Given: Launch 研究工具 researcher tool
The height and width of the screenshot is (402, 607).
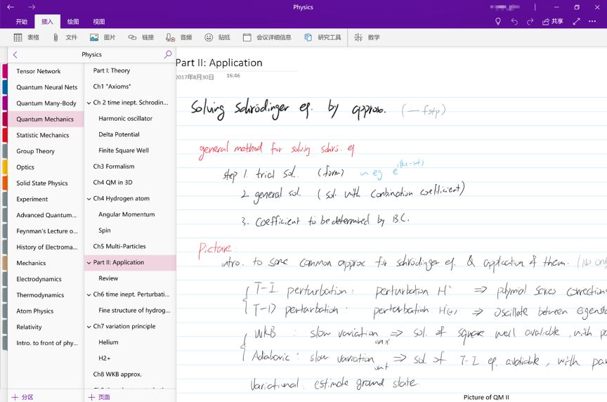Looking at the screenshot, I should coord(308,37).
